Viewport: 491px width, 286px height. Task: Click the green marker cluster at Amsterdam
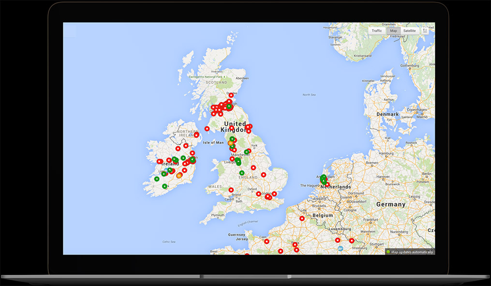pos(324,179)
